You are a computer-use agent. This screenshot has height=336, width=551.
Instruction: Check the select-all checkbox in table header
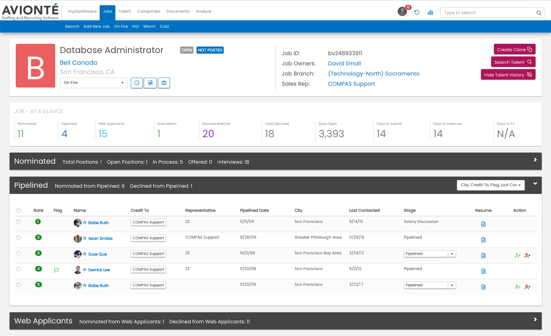[19, 211]
